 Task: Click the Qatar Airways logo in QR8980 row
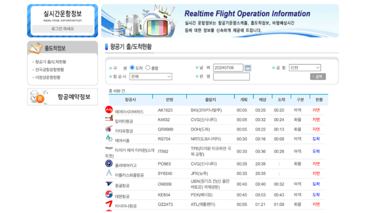109,128
